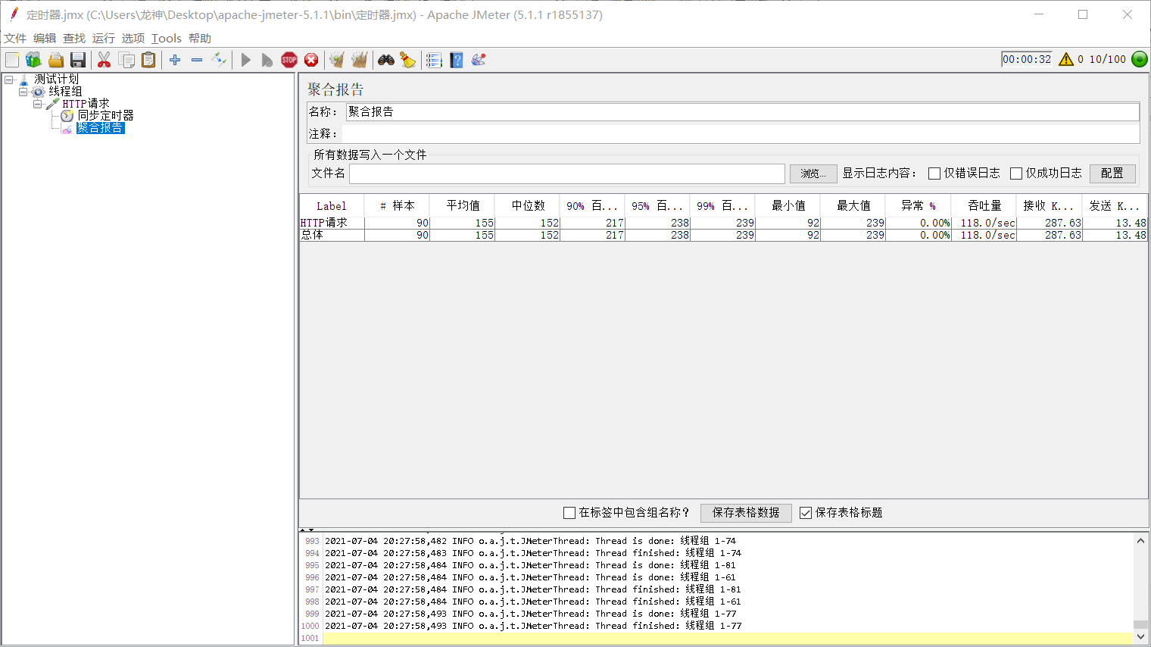
Task: Enable the 仅错误日志 checkbox
Action: (934, 173)
